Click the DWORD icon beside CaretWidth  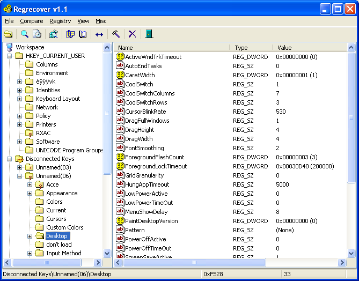[x=120, y=75]
